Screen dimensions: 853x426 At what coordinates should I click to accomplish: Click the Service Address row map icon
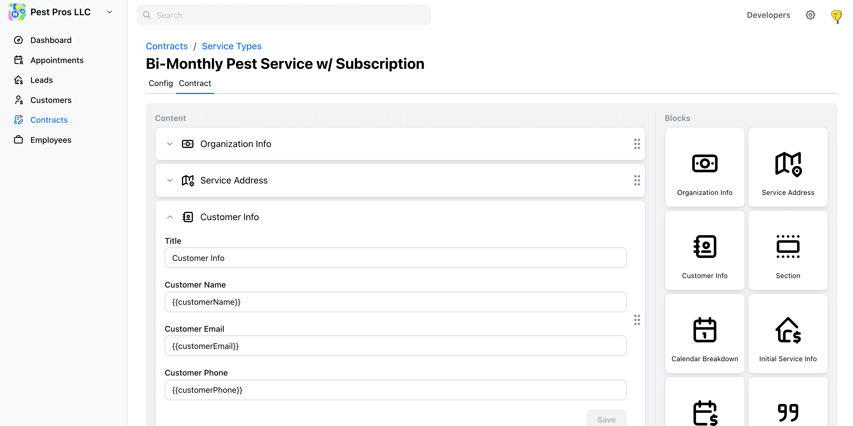click(x=188, y=181)
